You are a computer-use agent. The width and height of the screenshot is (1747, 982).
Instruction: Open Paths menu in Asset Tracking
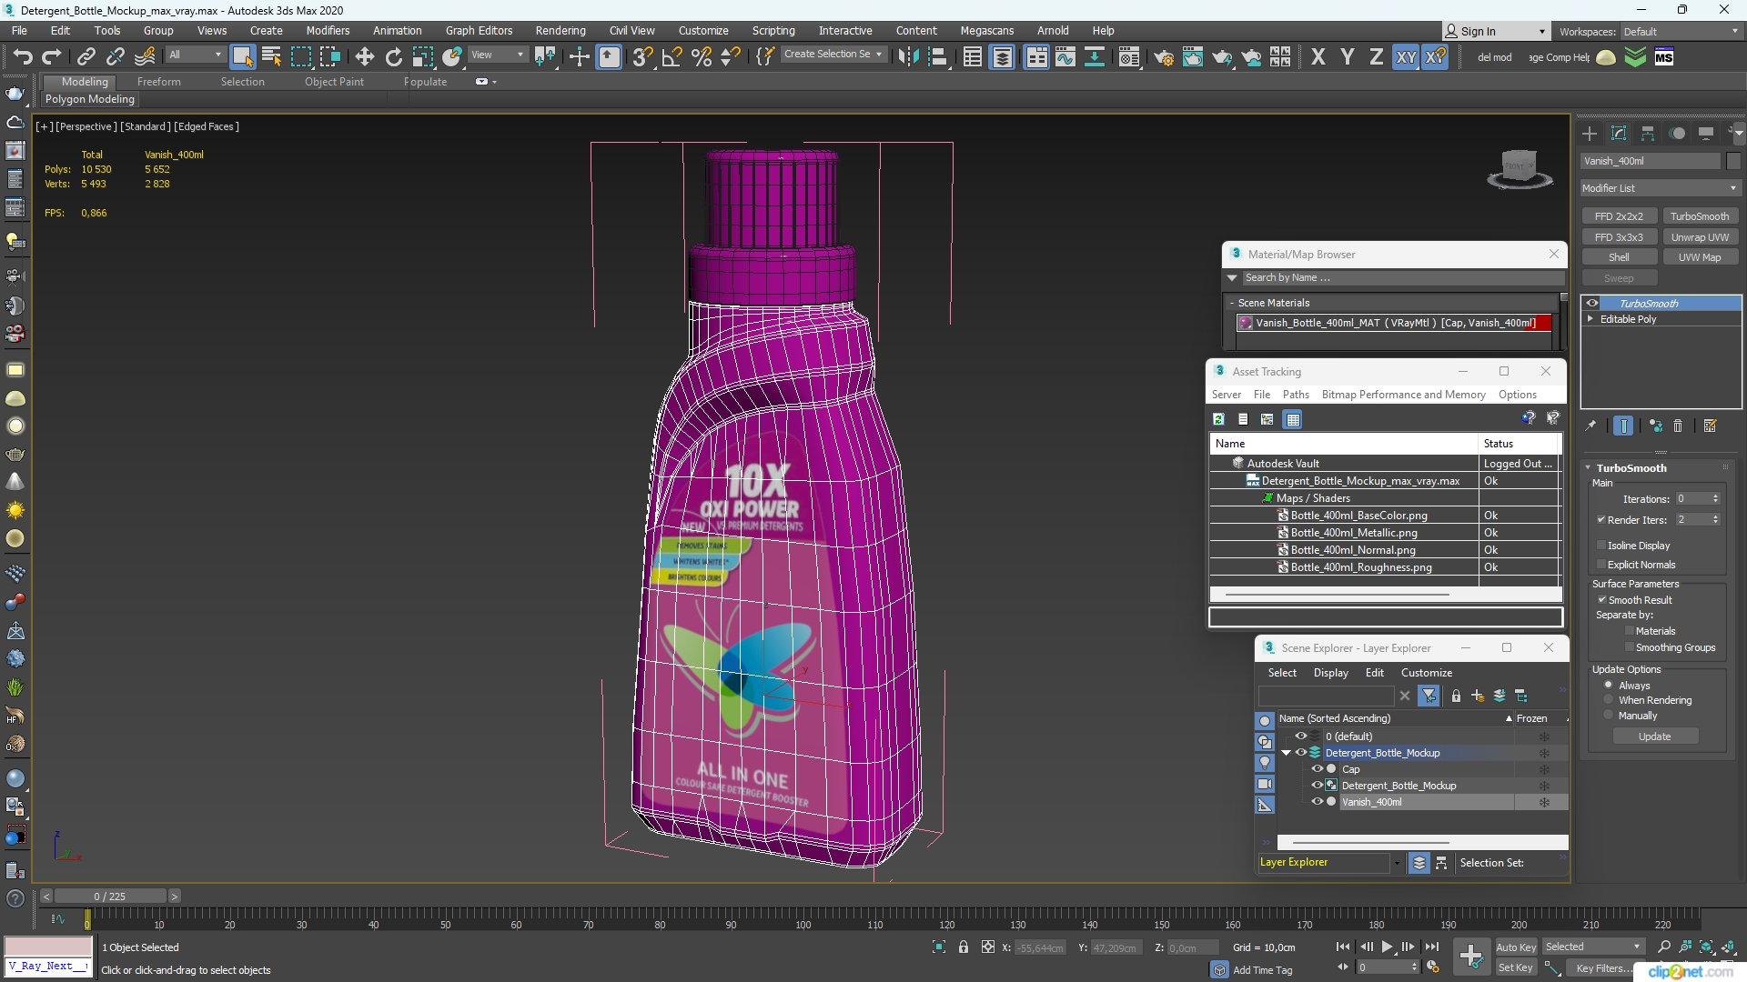click(1296, 395)
